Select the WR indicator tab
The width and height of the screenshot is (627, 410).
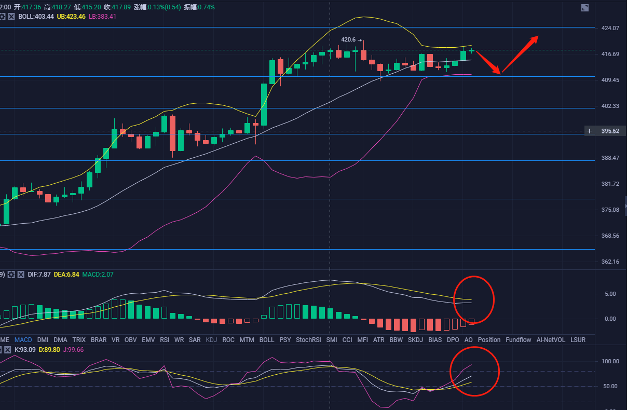coord(179,340)
